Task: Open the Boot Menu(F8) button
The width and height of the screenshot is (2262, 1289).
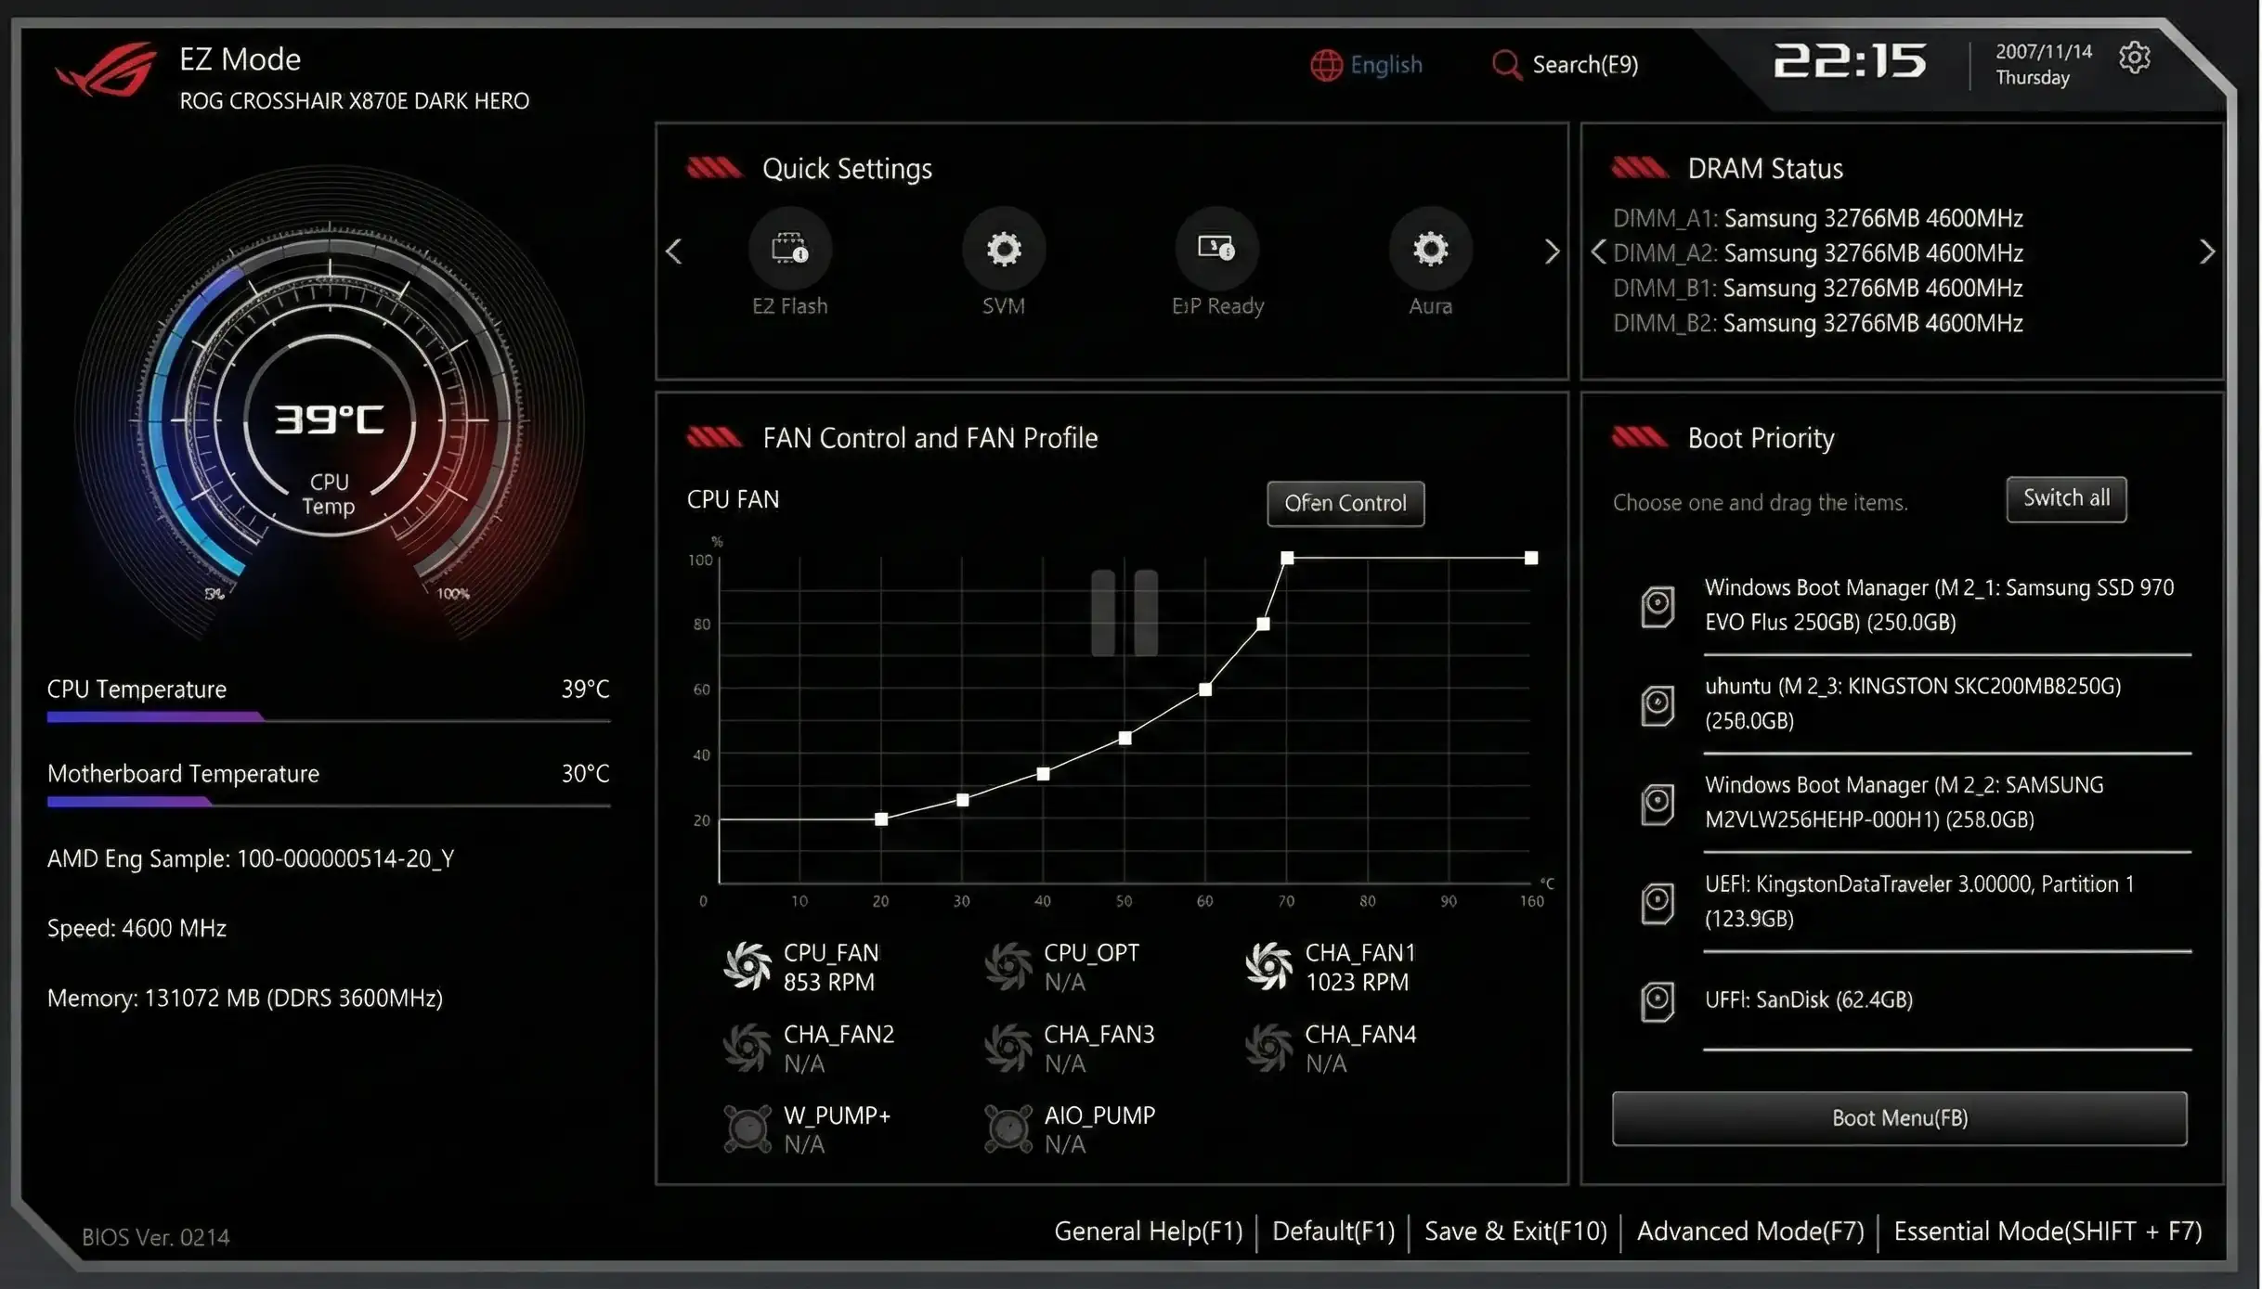Action: coord(1899,1118)
